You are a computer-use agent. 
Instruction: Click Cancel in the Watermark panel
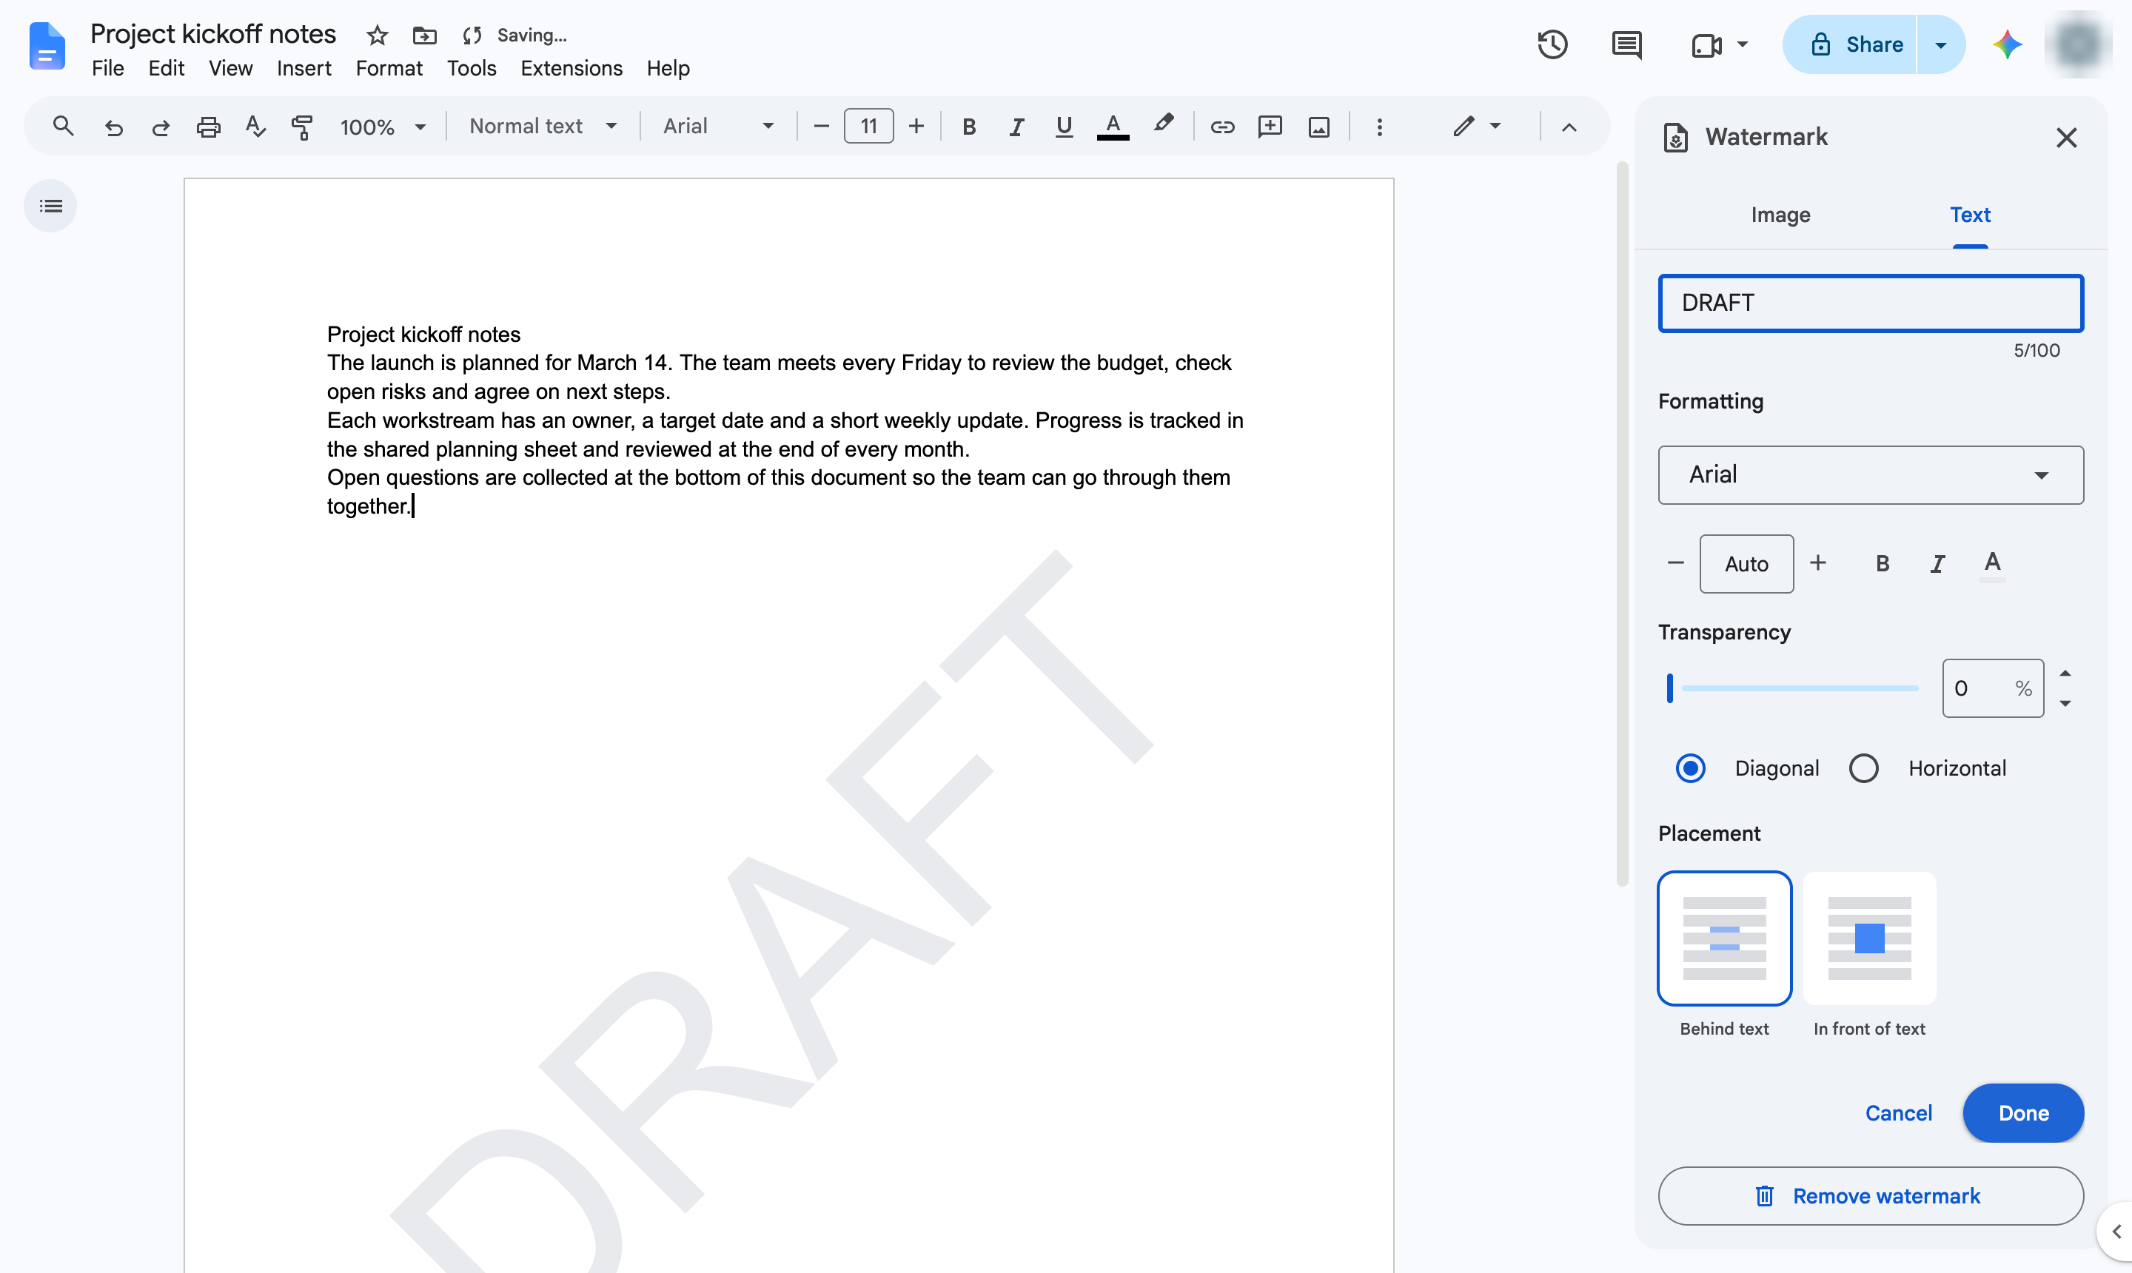1898,1112
